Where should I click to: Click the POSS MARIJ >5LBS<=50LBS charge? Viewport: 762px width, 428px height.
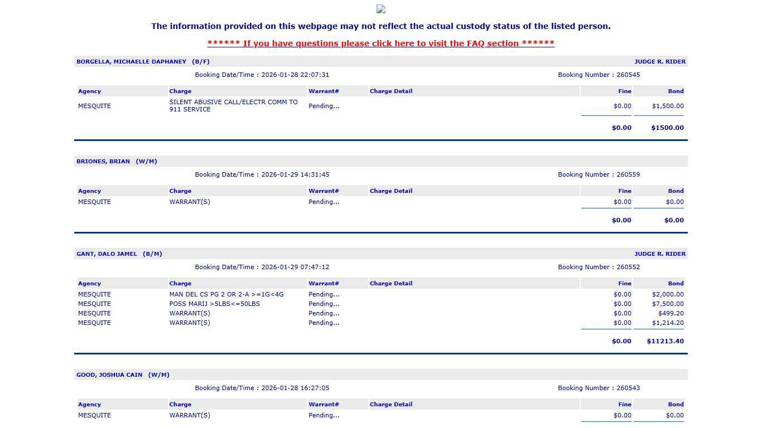pos(215,304)
